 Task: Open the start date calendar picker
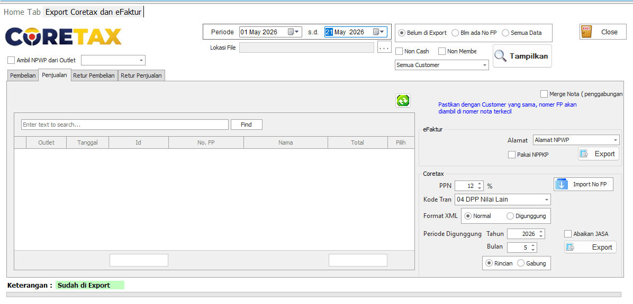pyautogui.click(x=293, y=32)
